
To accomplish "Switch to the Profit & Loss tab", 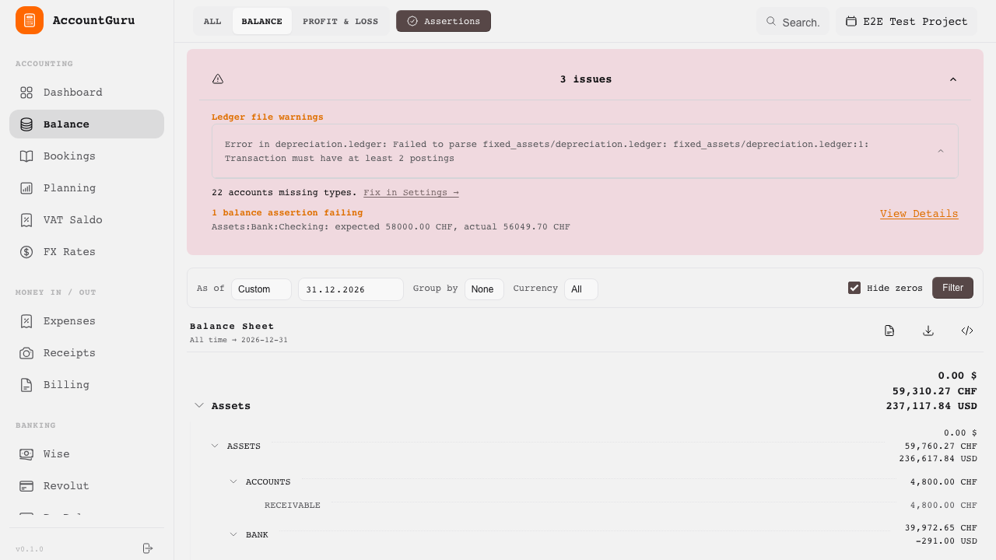I will [340, 21].
